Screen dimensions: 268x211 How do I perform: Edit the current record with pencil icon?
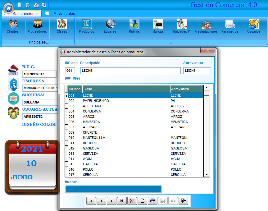[152, 201]
